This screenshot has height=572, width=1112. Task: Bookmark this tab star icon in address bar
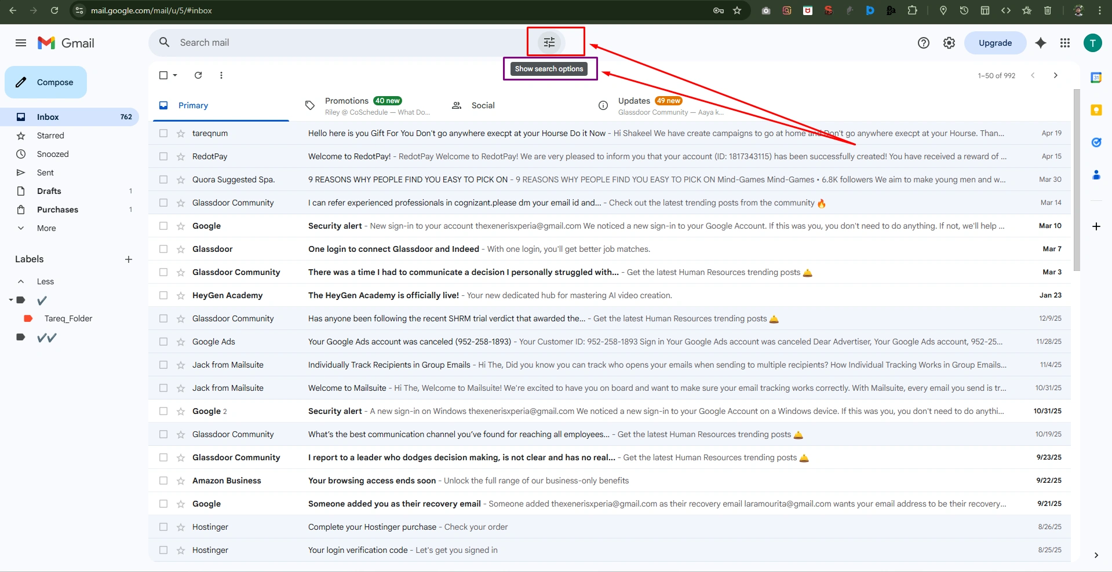(737, 10)
